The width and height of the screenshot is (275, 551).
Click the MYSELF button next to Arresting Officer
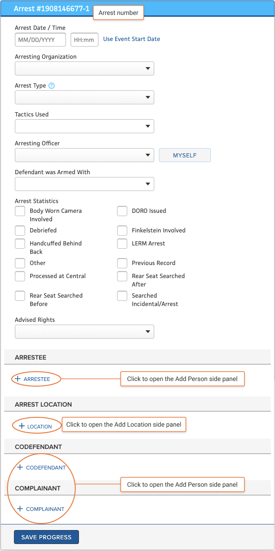[x=184, y=155]
